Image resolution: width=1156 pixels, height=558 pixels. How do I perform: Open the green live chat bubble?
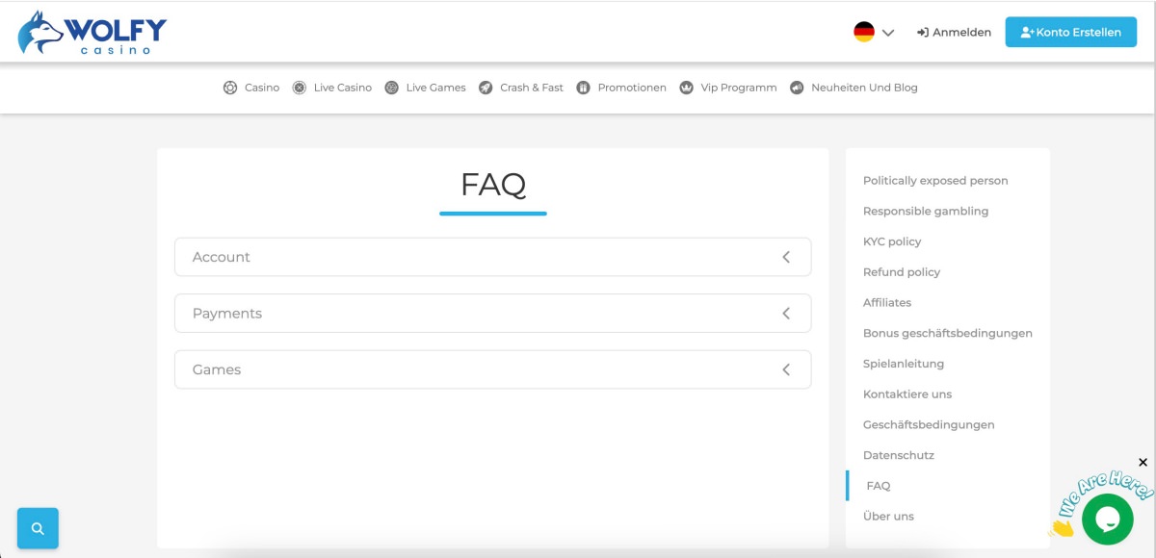click(1107, 519)
